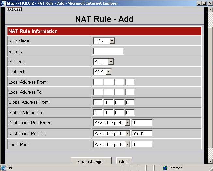This screenshot has height=171, width=213.
Task: Open Destination Port From port type dropdown
Action: point(112,123)
